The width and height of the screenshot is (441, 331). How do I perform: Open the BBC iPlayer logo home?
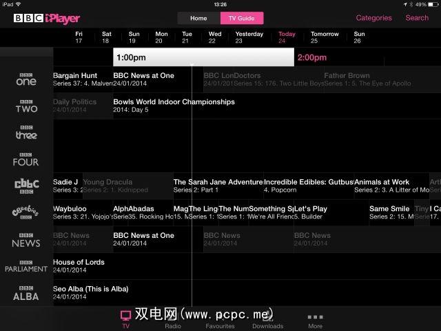coord(47,19)
